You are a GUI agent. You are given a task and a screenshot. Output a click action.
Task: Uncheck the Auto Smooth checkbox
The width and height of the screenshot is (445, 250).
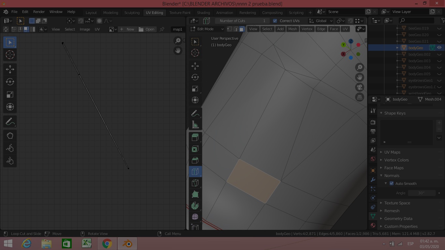point(392,184)
